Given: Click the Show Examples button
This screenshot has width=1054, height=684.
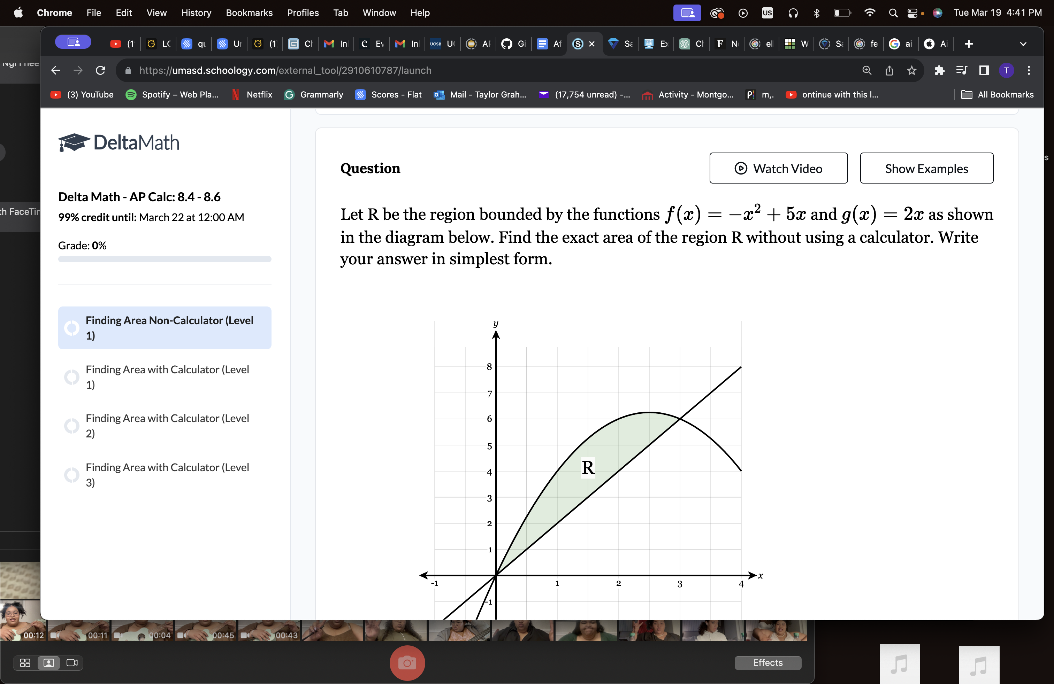Looking at the screenshot, I should (926, 168).
